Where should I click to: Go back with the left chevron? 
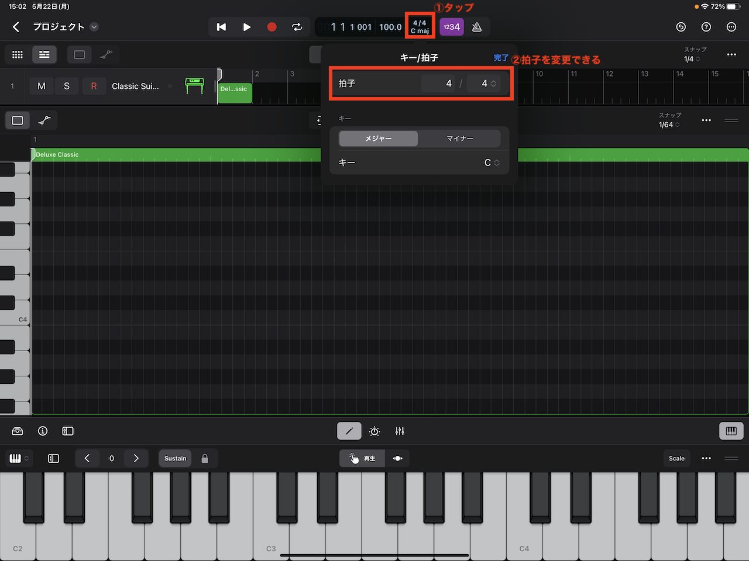(16, 27)
